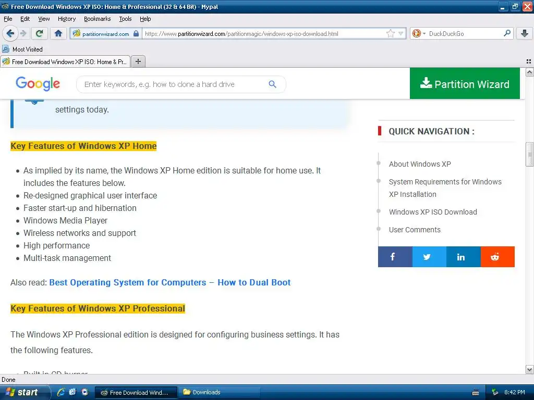Reload the page with the refresh icon

click(x=40, y=33)
